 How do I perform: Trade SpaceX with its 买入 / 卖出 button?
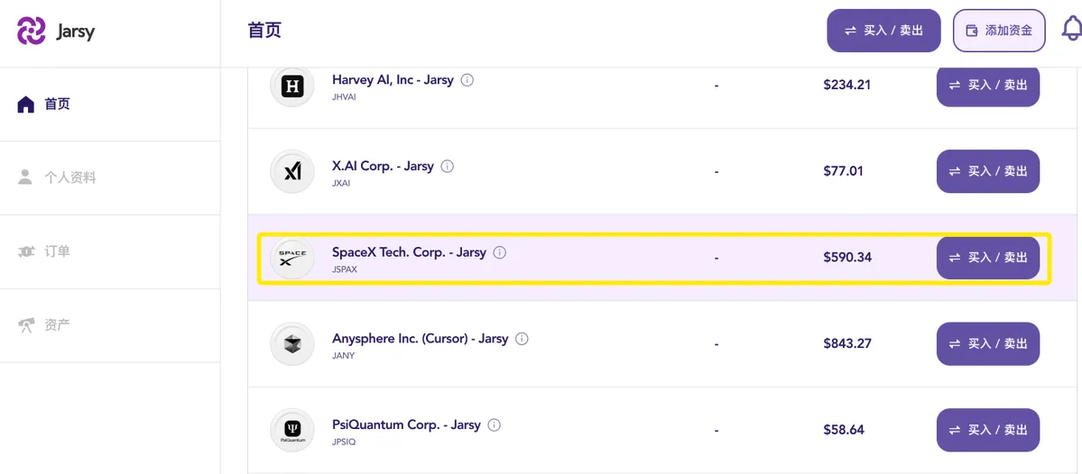pos(988,258)
